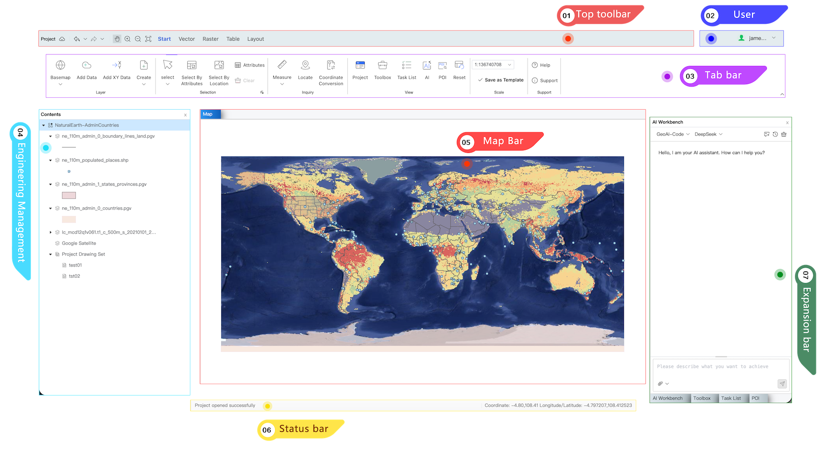Screen dimensions: 825x450
Task: Click the zoom out magnifier icon
Action: [138, 39]
